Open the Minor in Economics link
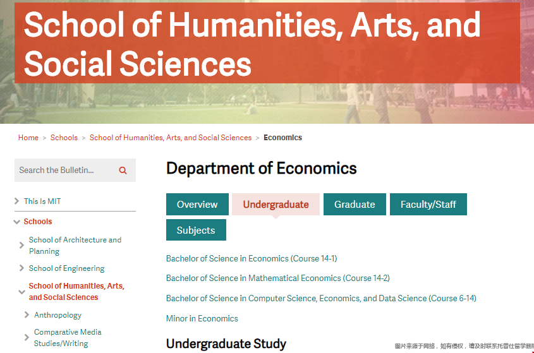 point(202,319)
